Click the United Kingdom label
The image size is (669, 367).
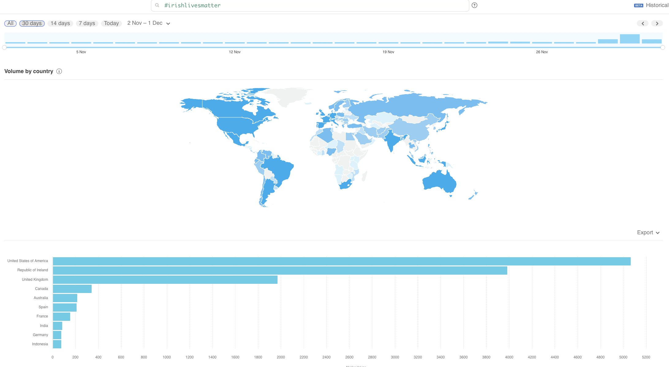(x=35, y=280)
